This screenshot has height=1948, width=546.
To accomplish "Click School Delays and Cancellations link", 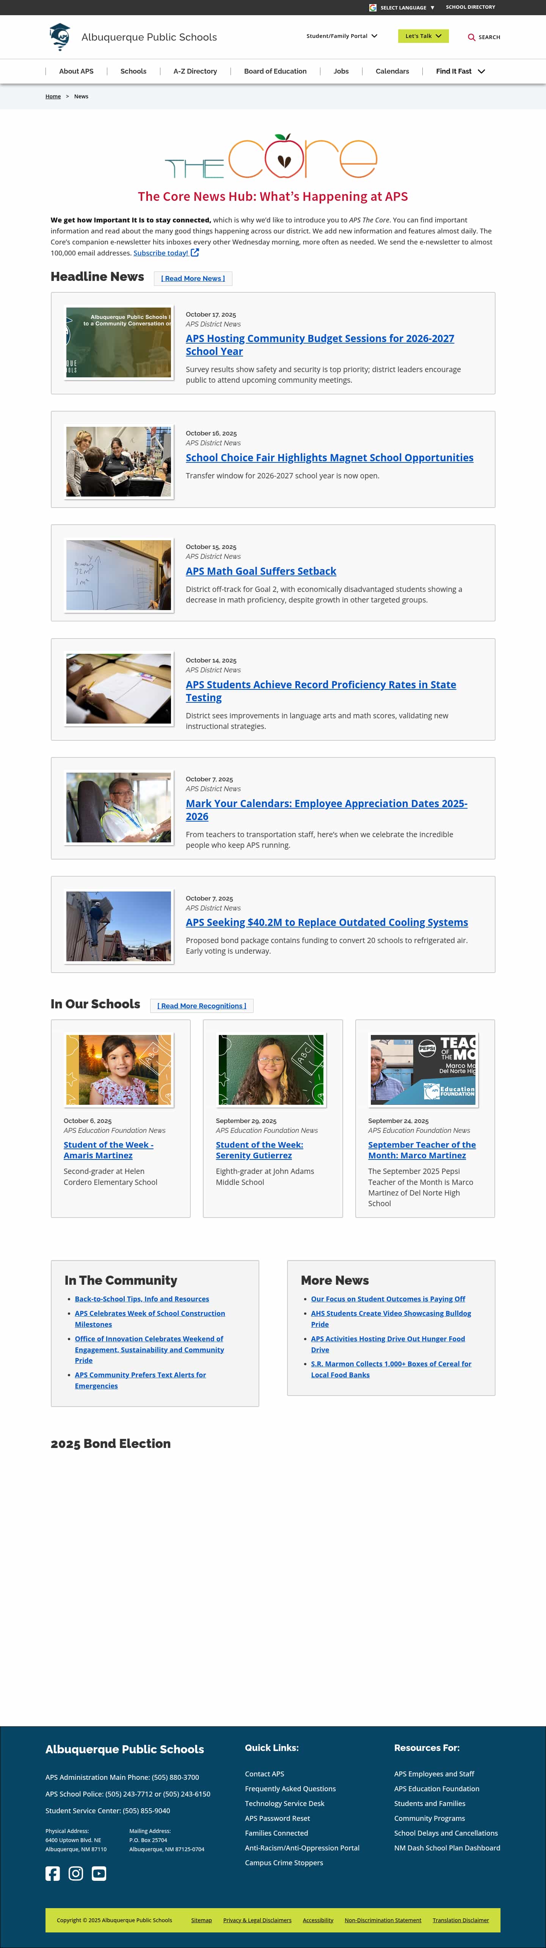I will [446, 1833].
